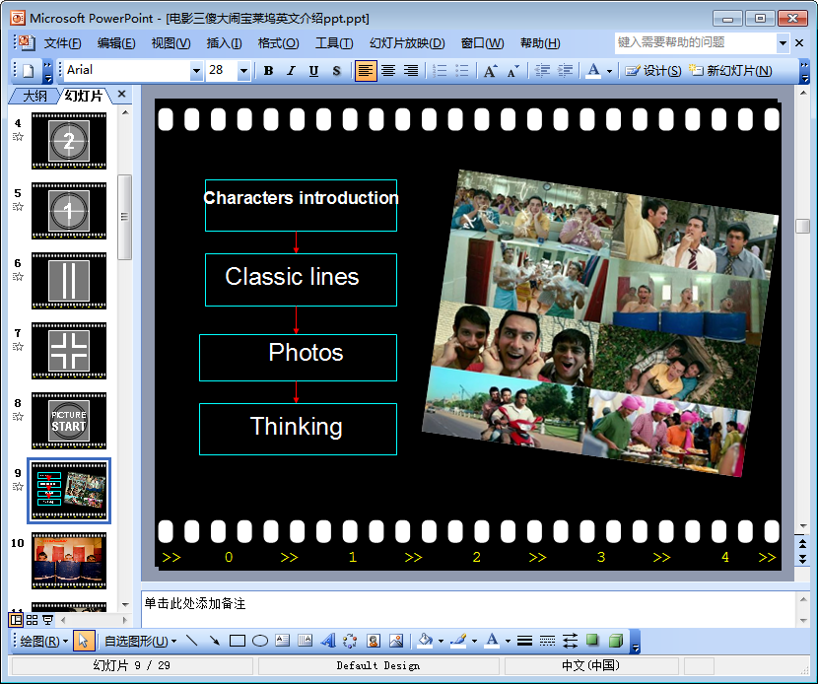Open the font name dropdown

(196, 71)
